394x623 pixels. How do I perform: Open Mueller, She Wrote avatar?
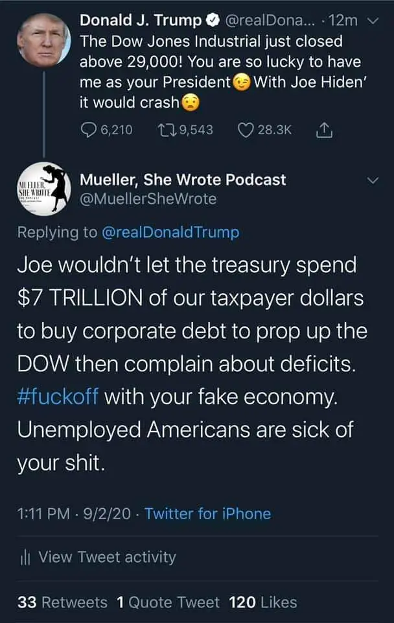click(x=43, y=189)
